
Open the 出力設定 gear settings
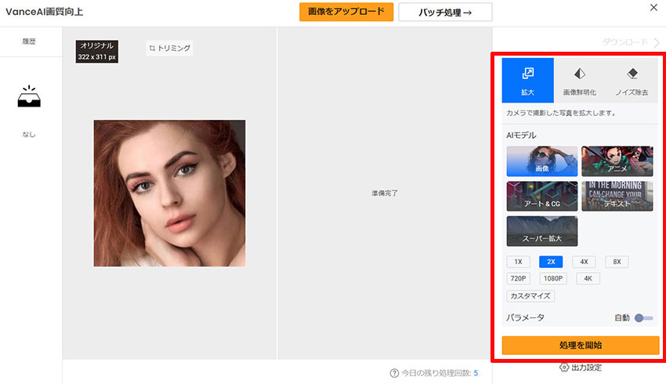(x=564, y=368)
